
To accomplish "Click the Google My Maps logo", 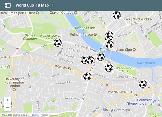I will click(116, 110).
